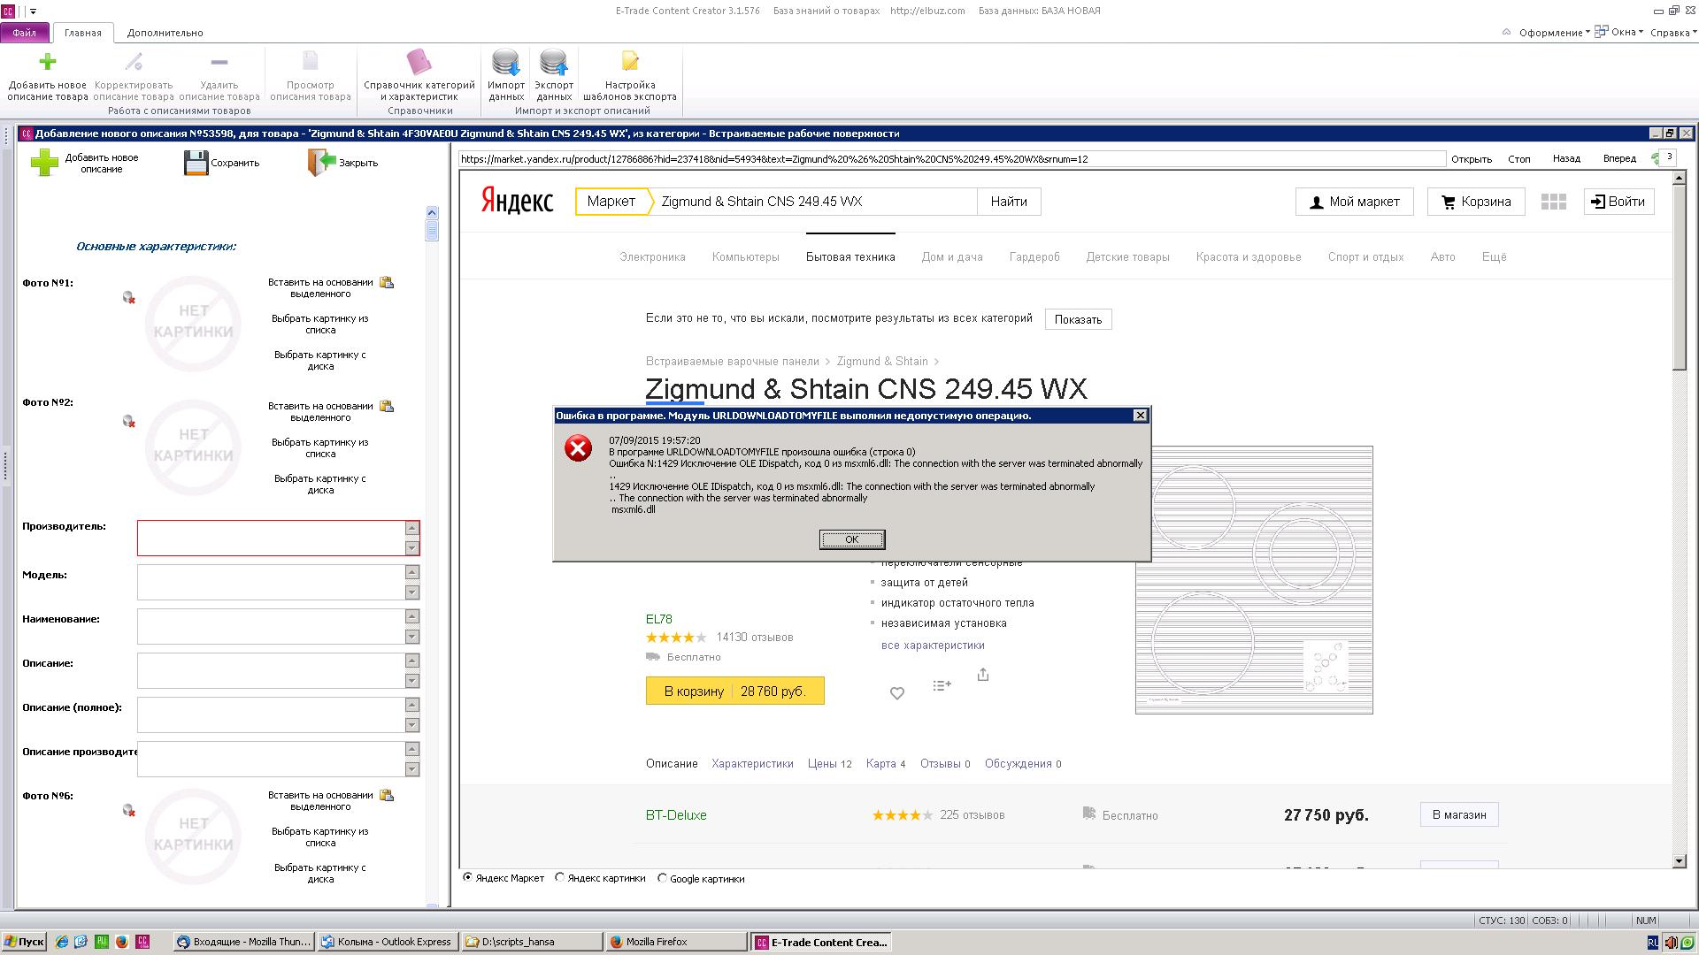Remove Photo №2 using the delete image icon
1699x955 pixels.
click(x=129, y=422)
